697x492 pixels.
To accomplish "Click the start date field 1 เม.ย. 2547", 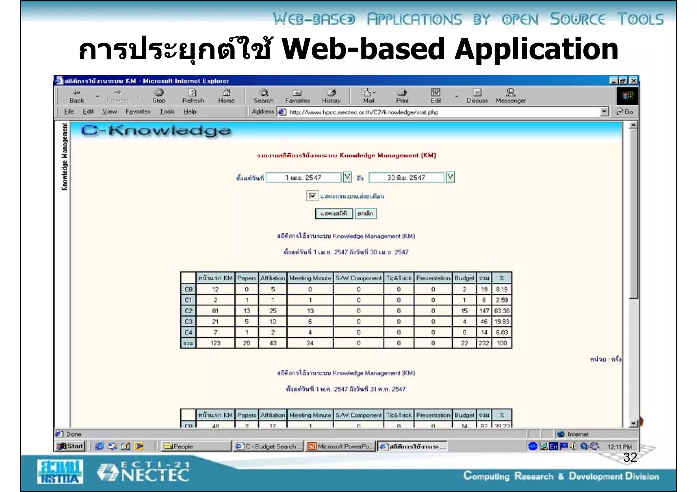I will pyautogui.click(x=304, y=177).
